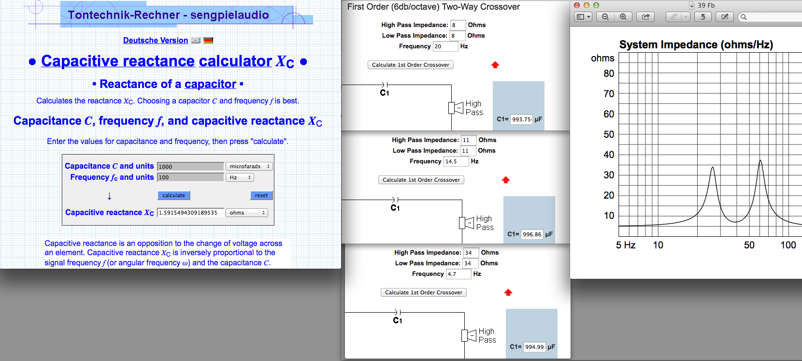Click the blue calculate button
Screen dimensions: 802x361
(174, 195)
